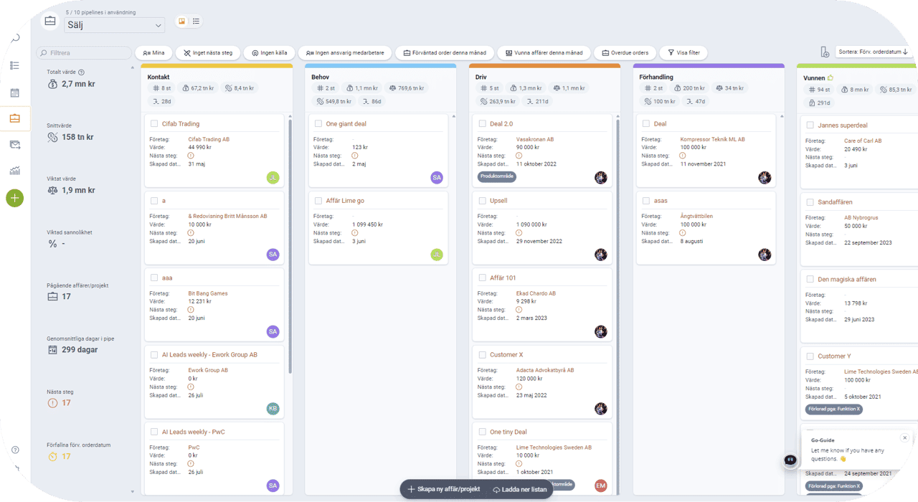Click the green plus create button
918x502 pixels.
point(15,198)
